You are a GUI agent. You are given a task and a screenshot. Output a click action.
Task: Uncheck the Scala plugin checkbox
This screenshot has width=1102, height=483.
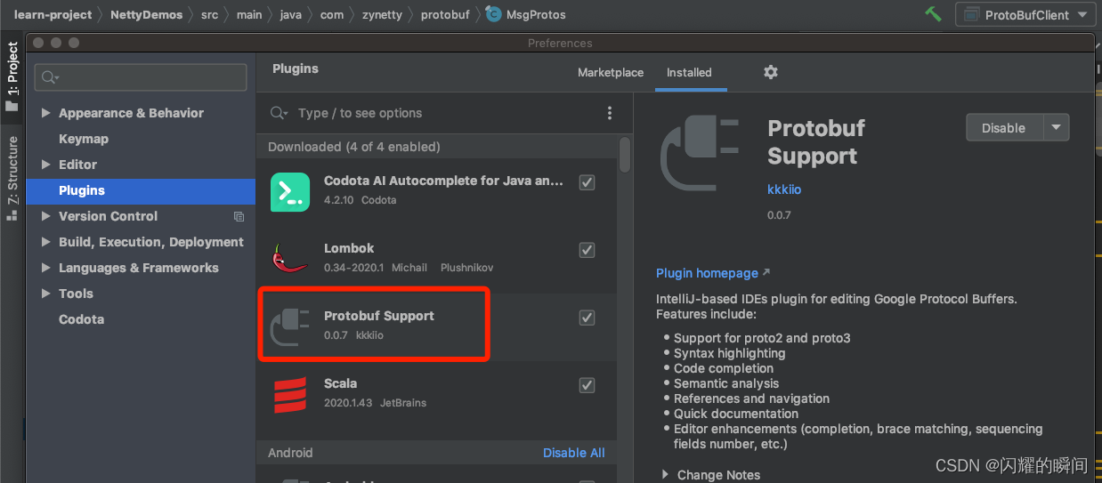[587, 385]
